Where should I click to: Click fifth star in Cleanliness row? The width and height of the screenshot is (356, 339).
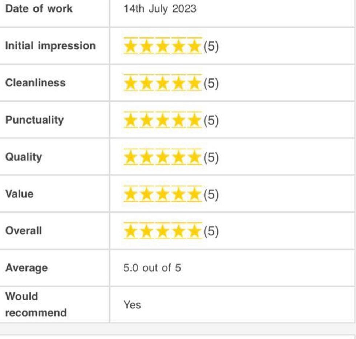point(194,84)
